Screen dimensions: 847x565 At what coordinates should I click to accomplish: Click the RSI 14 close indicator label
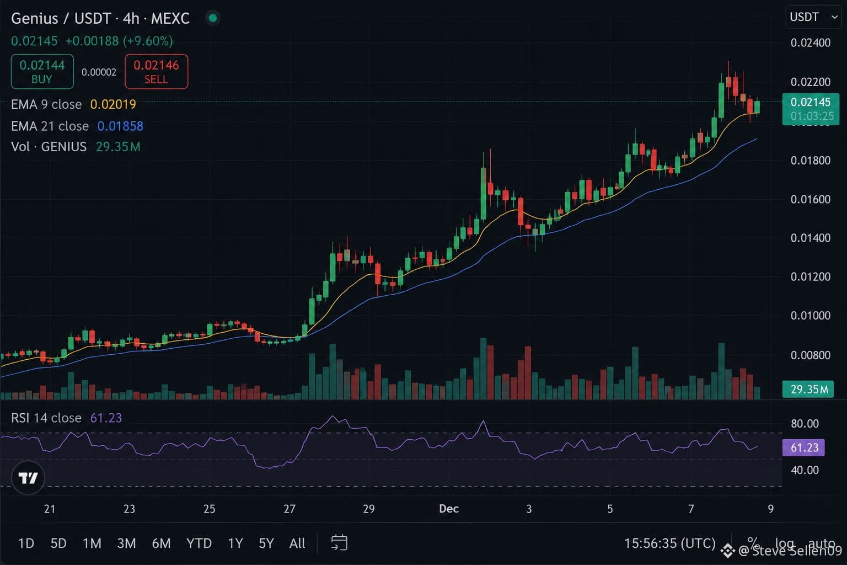point(46,418)
